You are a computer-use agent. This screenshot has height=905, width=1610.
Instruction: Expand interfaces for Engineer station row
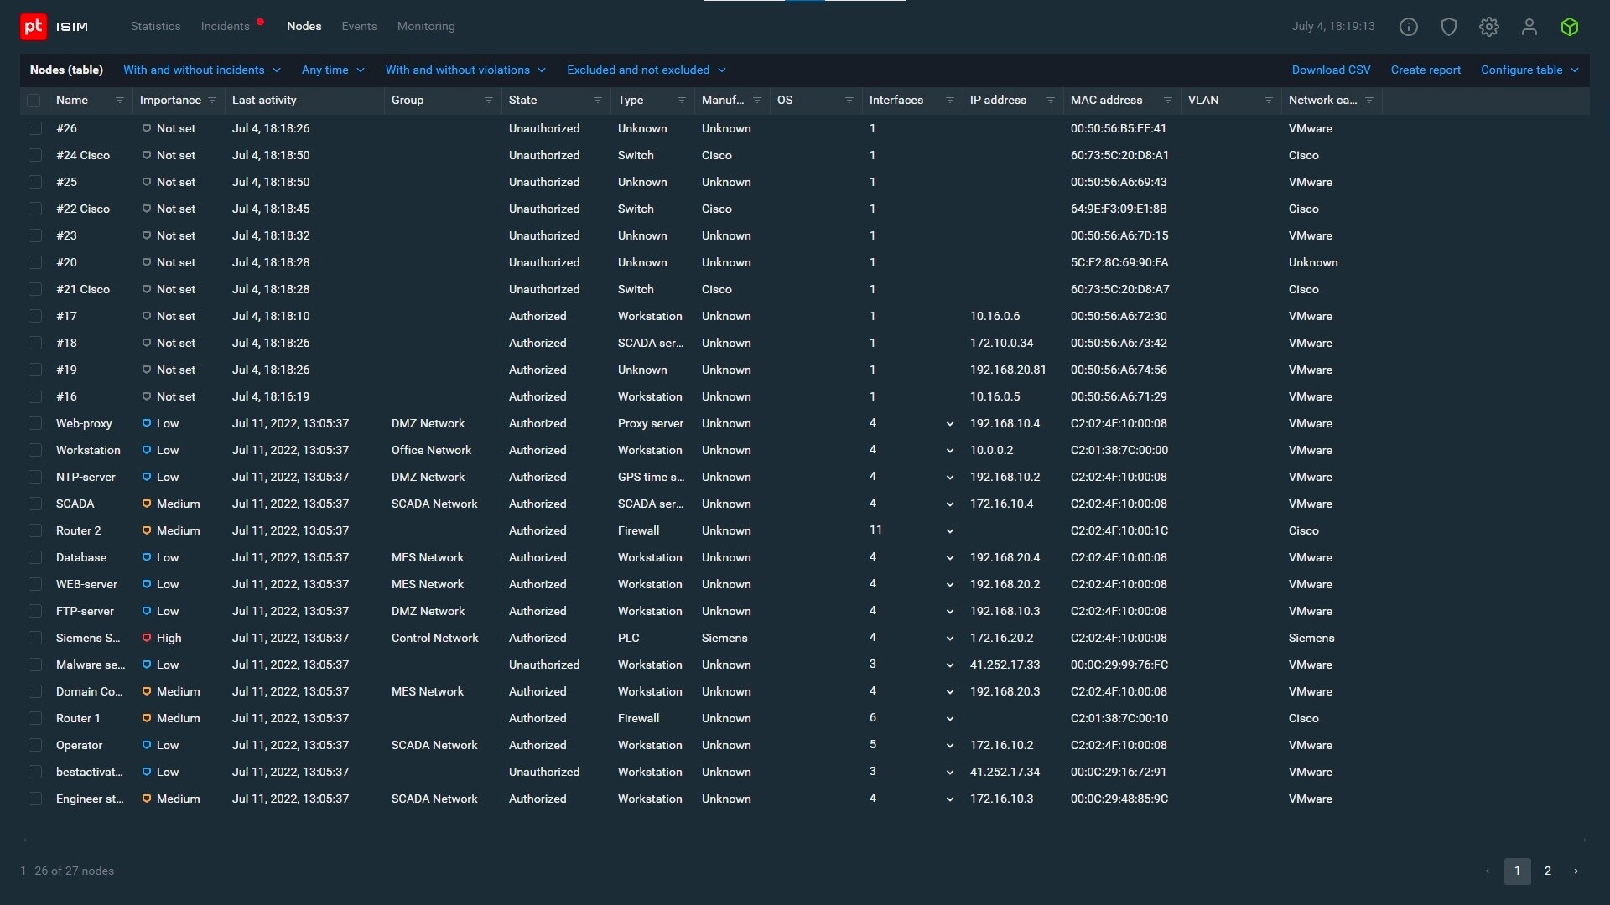950,799
